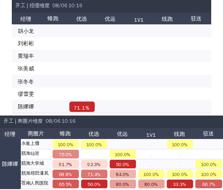Select 优远 header in 经理维度 table
The width and height of the screenshot is (223, 190).
(110, 19)
